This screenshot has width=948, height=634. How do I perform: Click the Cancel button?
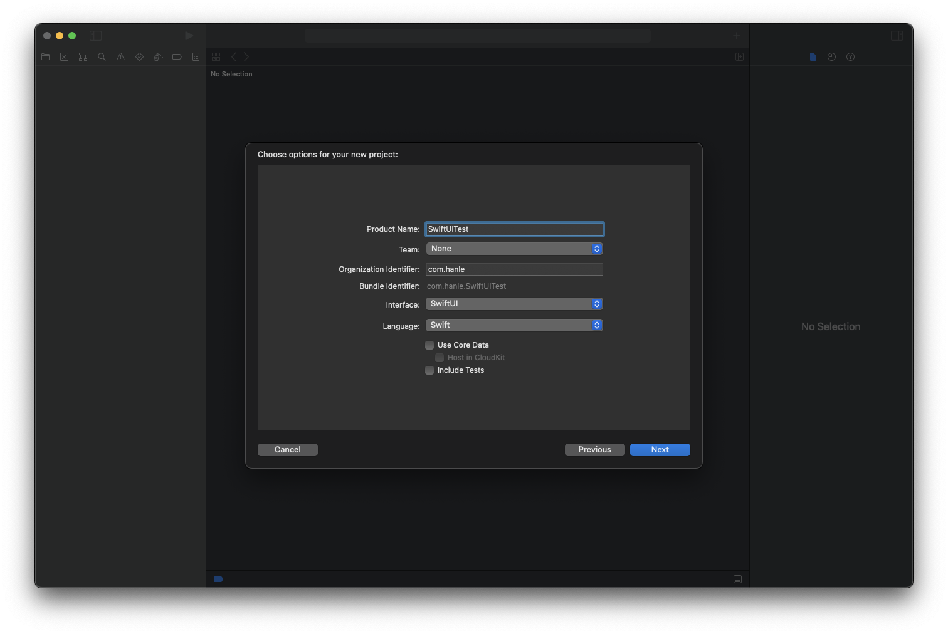[x=288, y=450]
